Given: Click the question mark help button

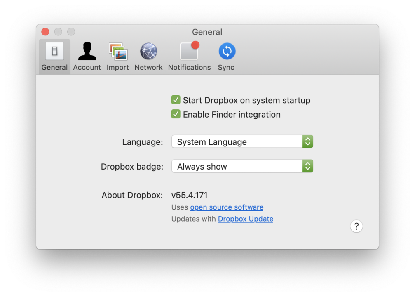Looking at the screenshot, I should click(x=356, y=226).
